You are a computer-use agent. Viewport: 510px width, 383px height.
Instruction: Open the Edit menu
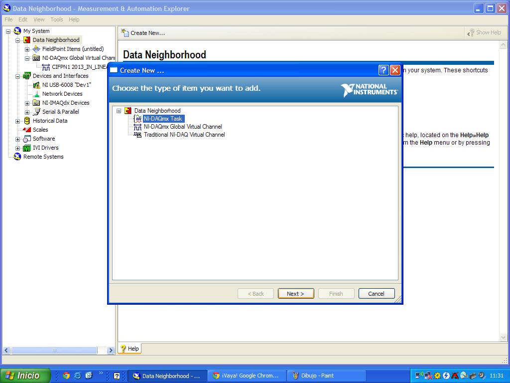click(23, 19)
